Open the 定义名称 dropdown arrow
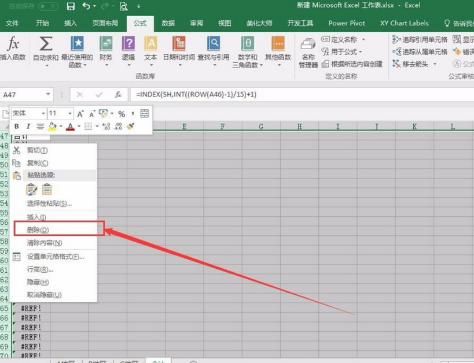Screen dimensions: 474x363 [x=363, y=39]
